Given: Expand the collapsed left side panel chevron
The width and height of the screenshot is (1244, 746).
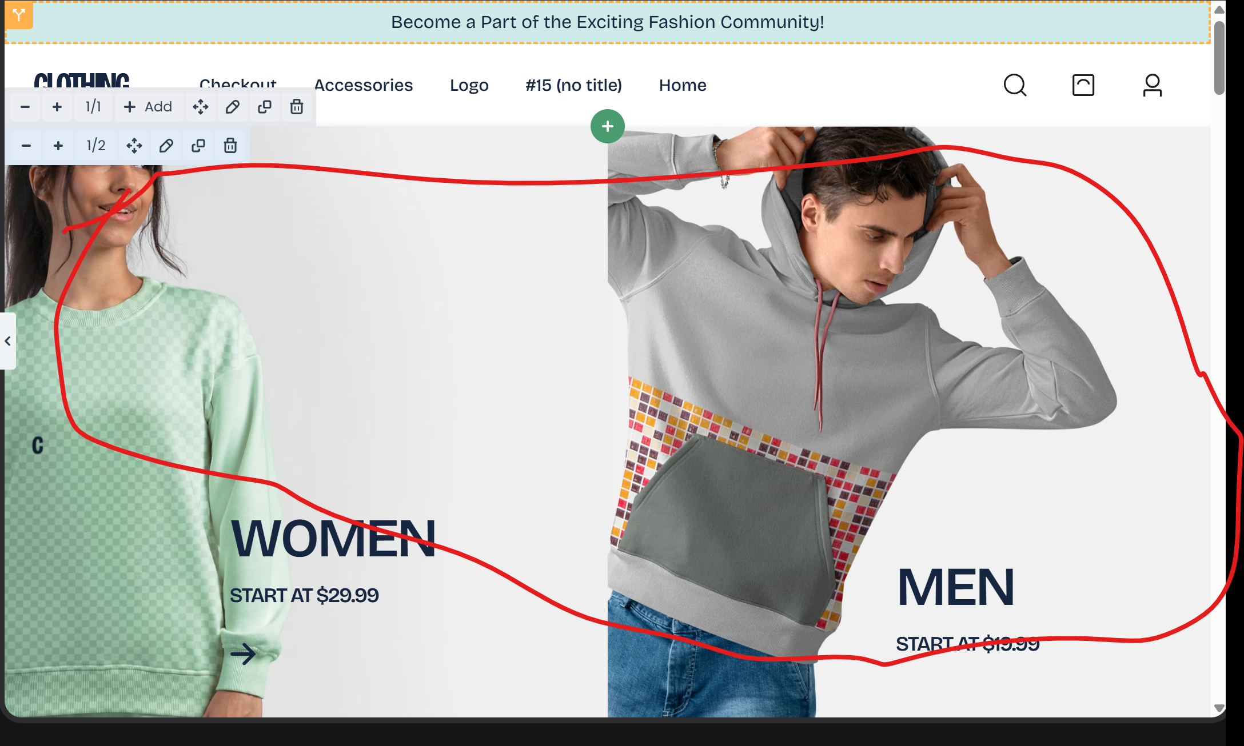Looking at the screenshot, I should [x=8, y=341].
